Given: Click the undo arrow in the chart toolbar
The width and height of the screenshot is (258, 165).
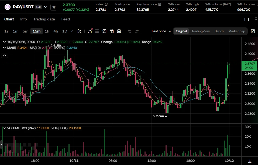Looking at the screenshot, I should click(129, 31).
